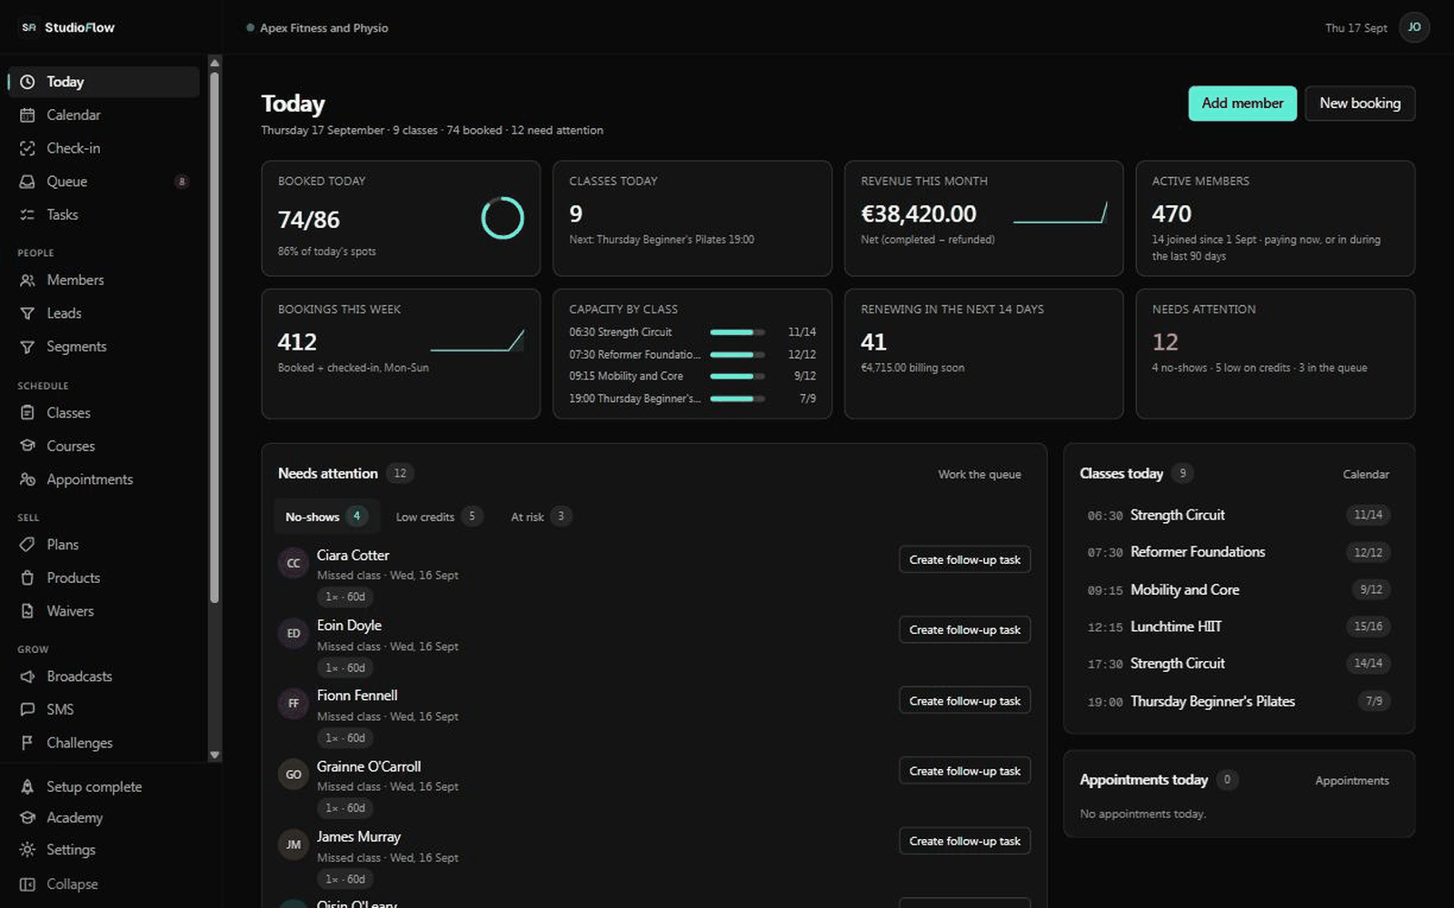Open the Work the queue link
Viewport: 1454px width, 908px height.
[x=979, y=475]
